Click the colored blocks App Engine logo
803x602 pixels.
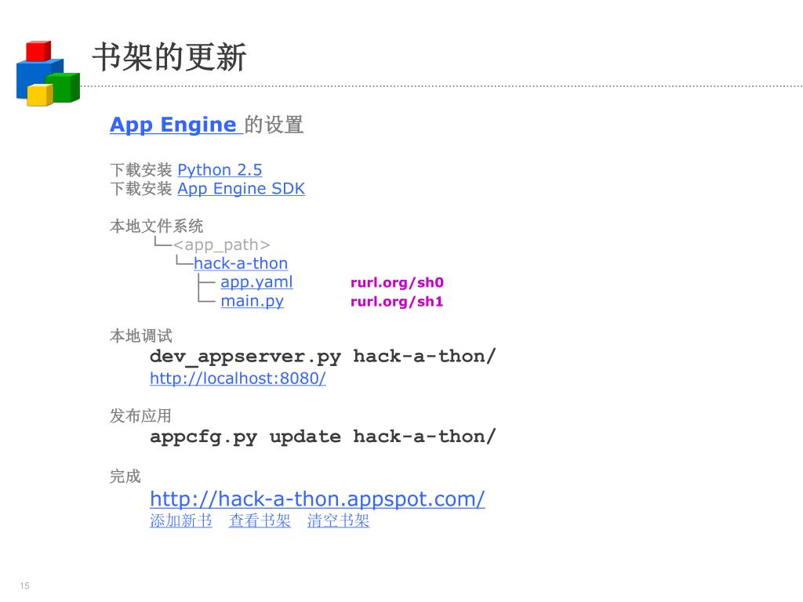(x=48, y=73)
